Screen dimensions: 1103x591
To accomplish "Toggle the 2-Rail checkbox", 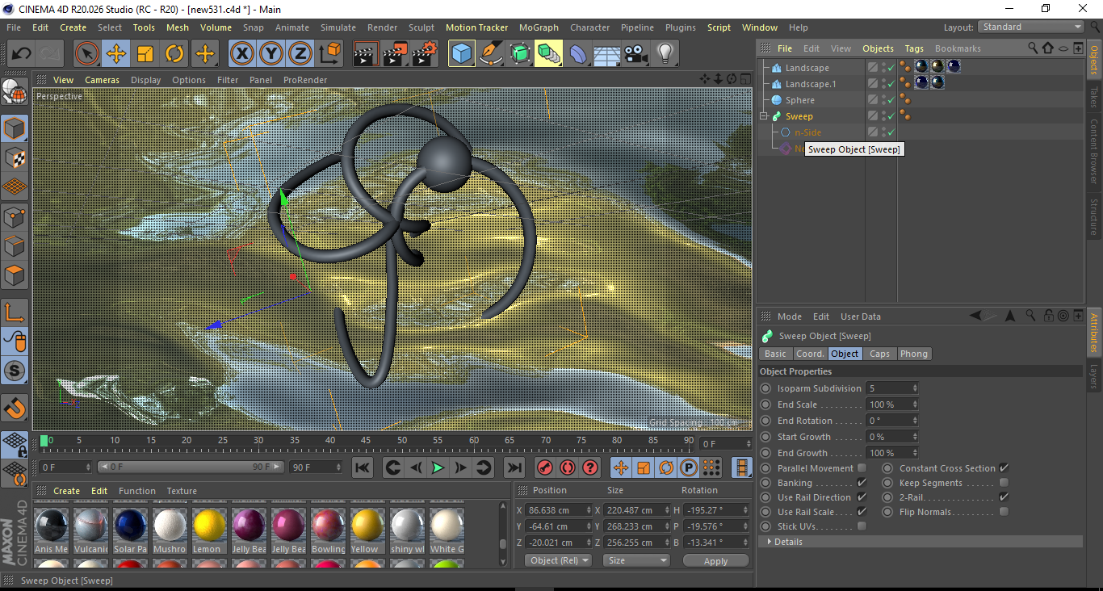I will 1004,497.
